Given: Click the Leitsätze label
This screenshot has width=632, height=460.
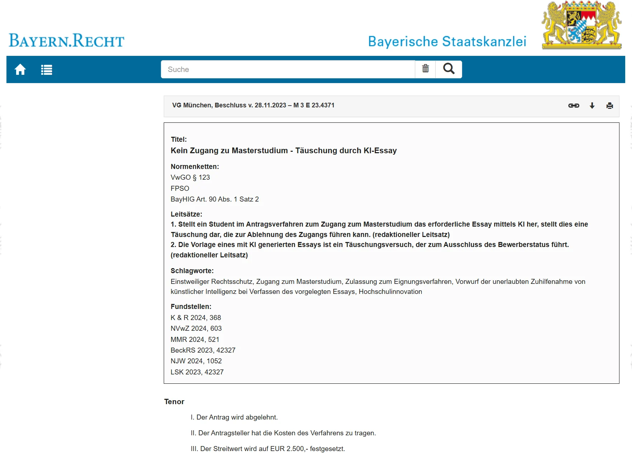Looking at the screenshot, I should point(186,214).
